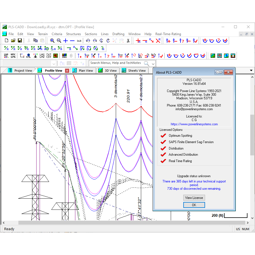Toggle the Distribution licensed option checkmark

(x=163, y=148)
